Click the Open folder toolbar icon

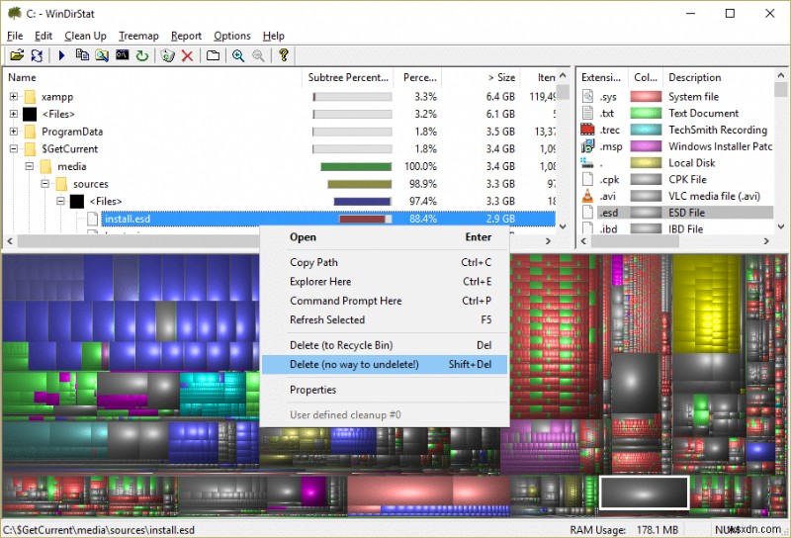[x=17, y=56]
